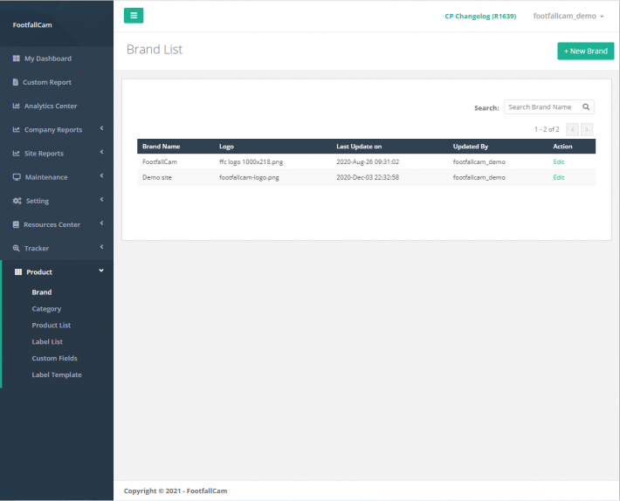This screenshot has width=620, height=501.
Task: Open footfallcam_demo user dropdown
Action: click(x=568, y=17)
